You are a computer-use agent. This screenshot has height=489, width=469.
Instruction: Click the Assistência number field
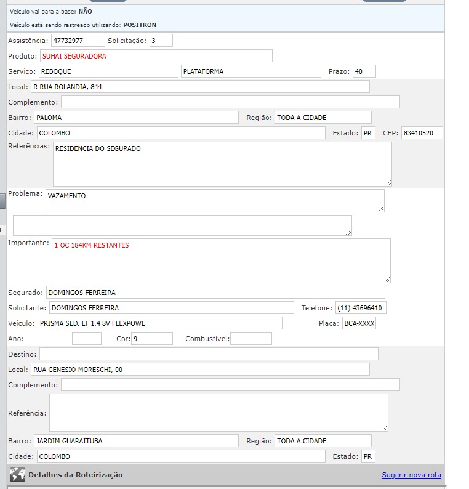pyautogui.click(x=78, y=41)
